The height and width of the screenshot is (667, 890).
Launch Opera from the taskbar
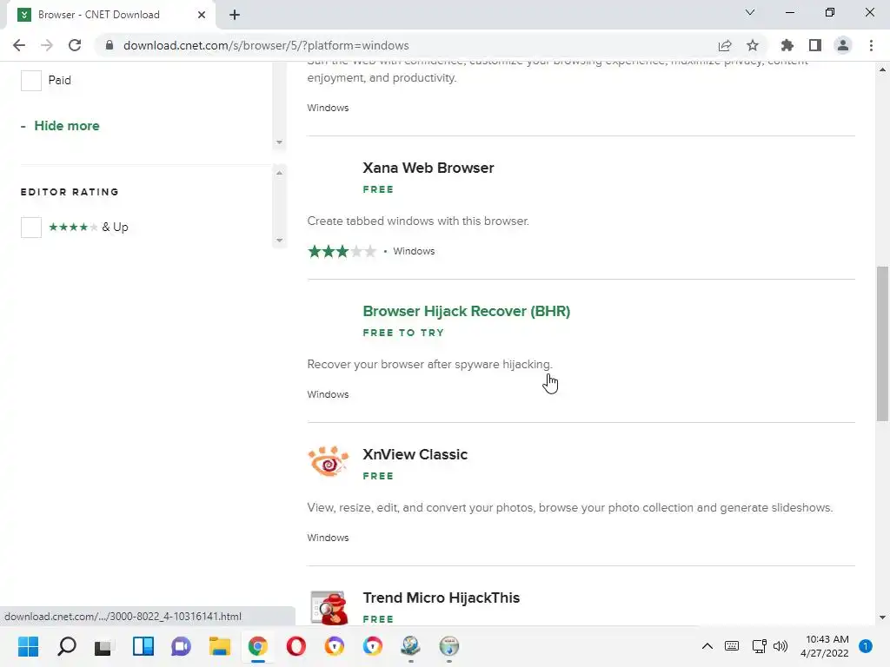[296, 646]
